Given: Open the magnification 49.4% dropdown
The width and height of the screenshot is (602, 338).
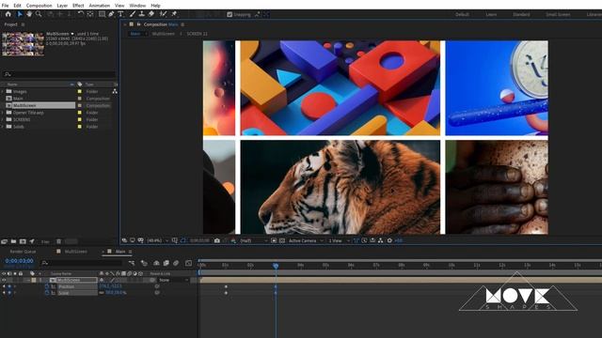Looking at the screenshot, I should coord(158,240).
